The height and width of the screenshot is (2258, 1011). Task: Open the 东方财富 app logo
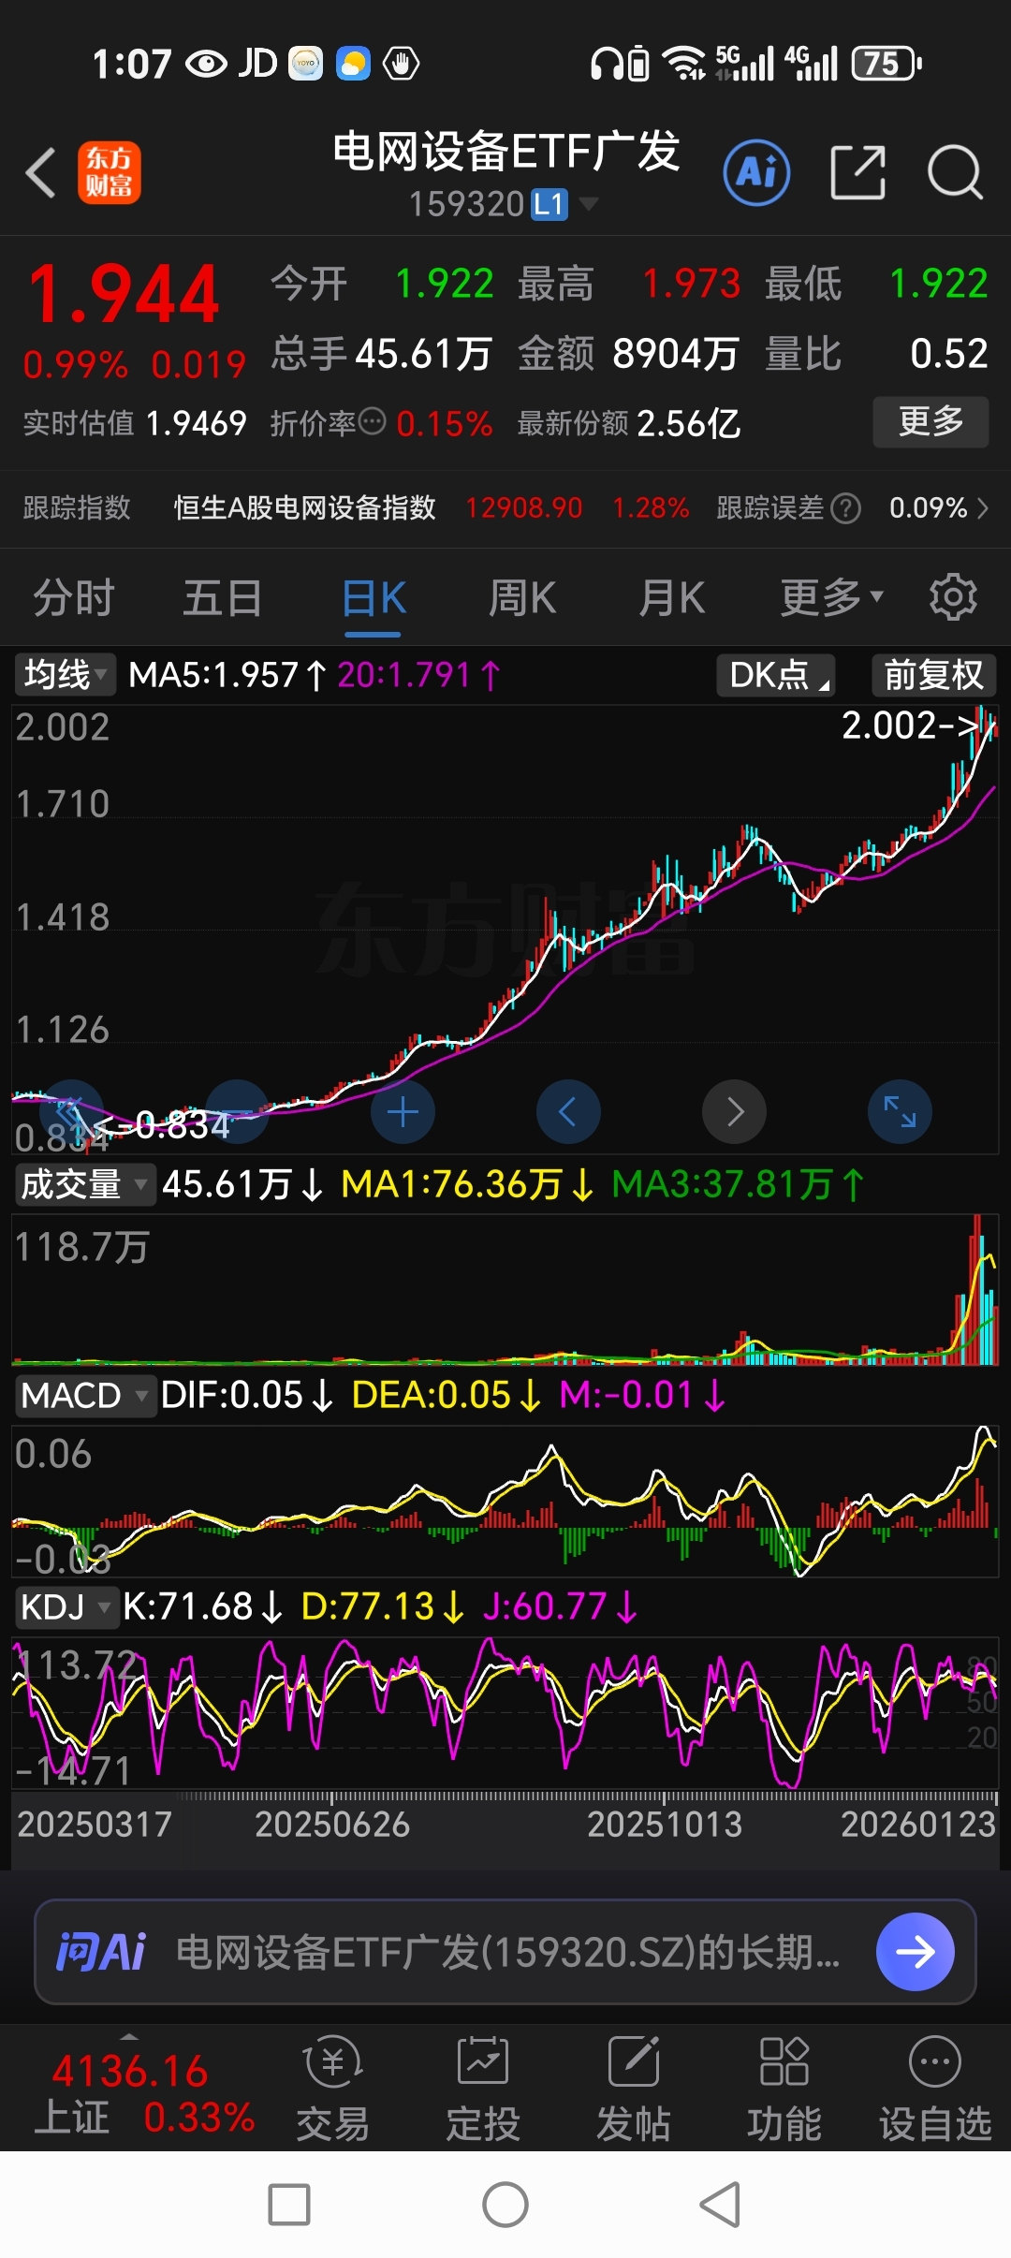(110, 172)
